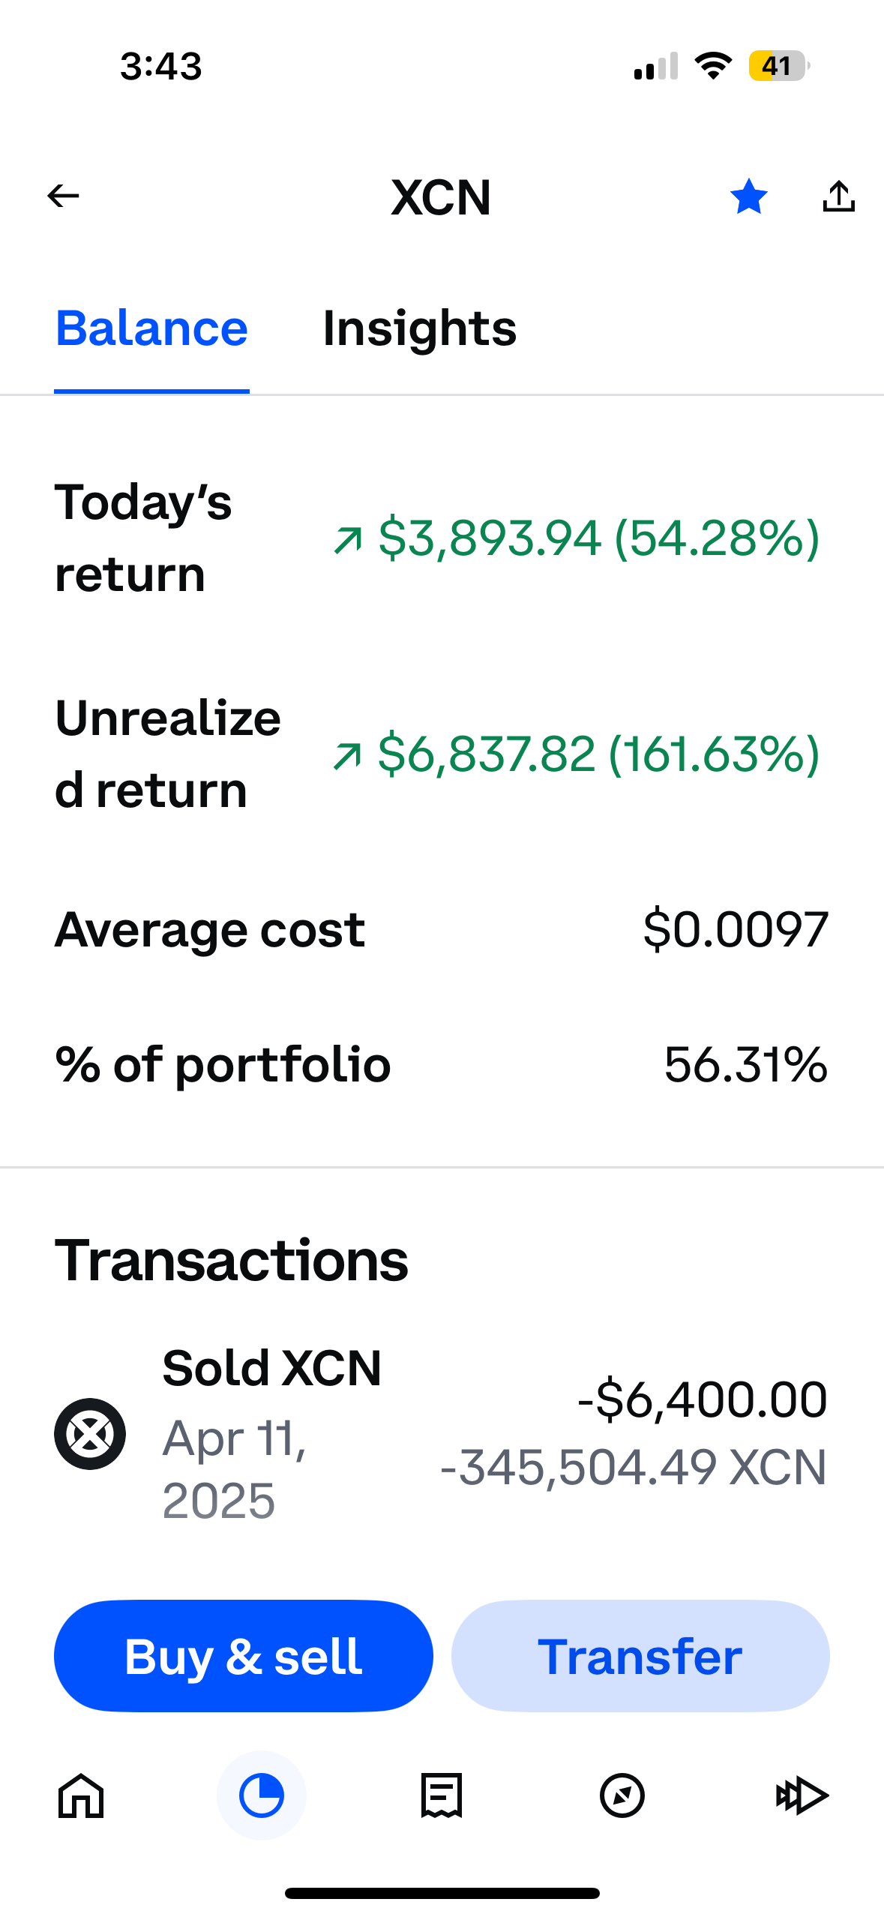Tap Today's return value
Image resolution: width=884 pixels, height=1917 pixels.
[x=576, y=538]
